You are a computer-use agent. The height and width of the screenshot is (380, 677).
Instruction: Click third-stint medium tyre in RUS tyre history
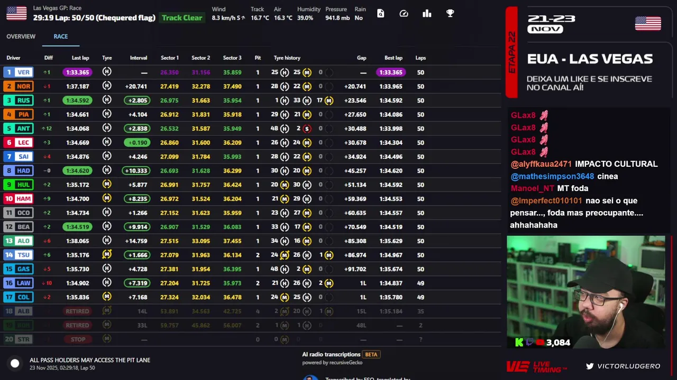tap(329, 100)
